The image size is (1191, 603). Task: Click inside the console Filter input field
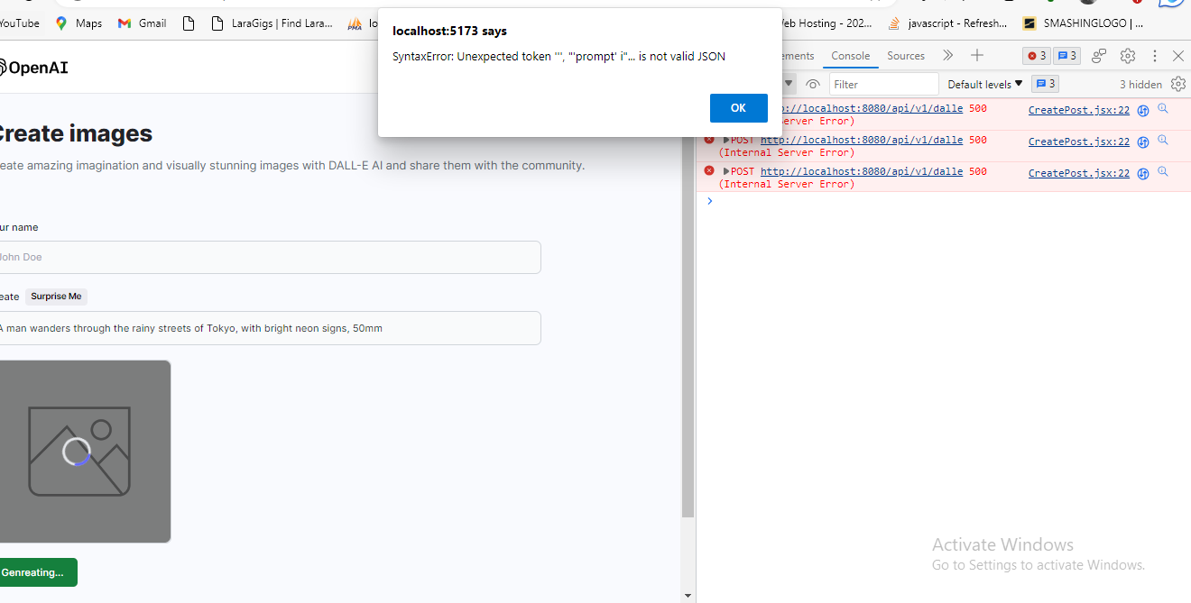click(882, 84)
